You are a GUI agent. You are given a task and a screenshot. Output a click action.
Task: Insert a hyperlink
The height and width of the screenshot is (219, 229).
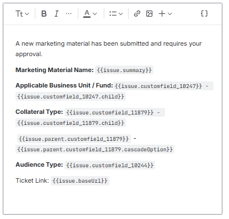(x=137, y=14)
